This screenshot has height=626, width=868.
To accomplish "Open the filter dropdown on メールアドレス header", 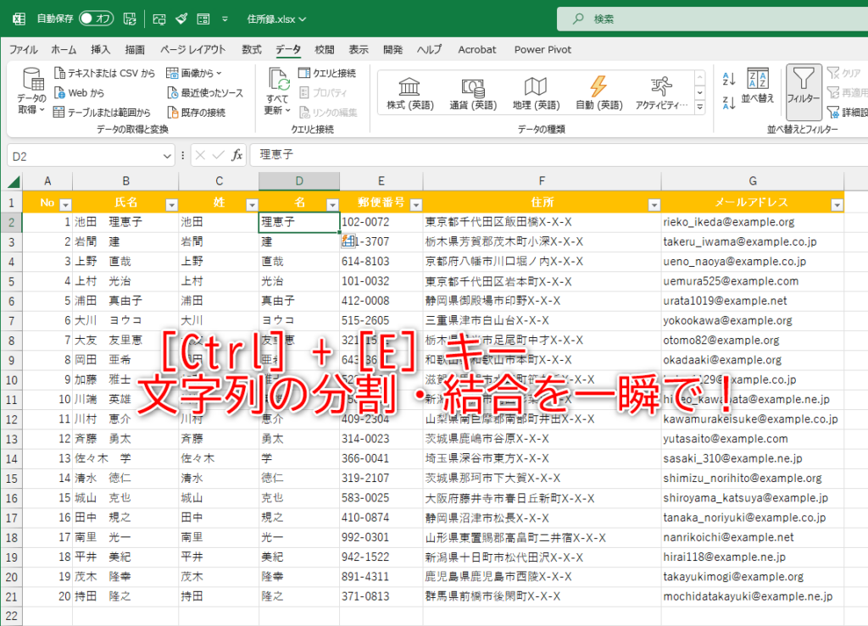I will (837, 204).
